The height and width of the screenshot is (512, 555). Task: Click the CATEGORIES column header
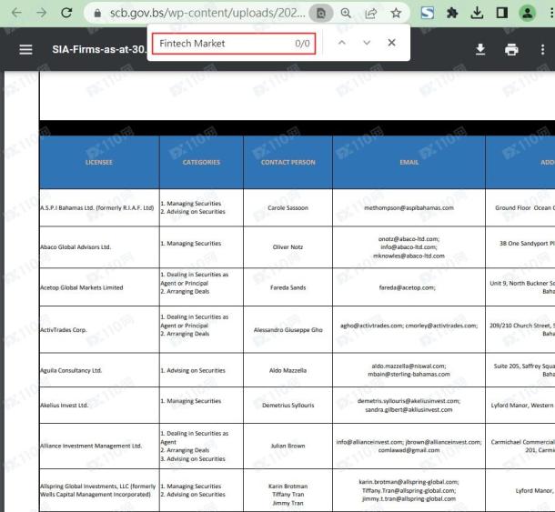tap(201, 162)
